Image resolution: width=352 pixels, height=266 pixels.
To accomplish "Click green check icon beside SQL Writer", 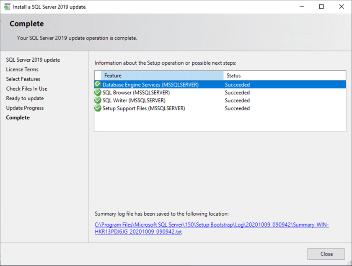I will (x=98, y=100).
